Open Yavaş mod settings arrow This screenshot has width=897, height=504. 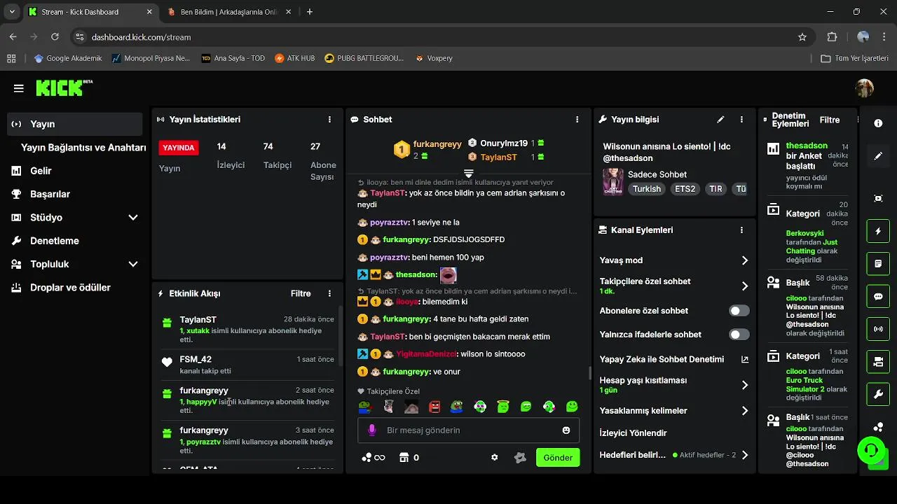tap(745, 260)
